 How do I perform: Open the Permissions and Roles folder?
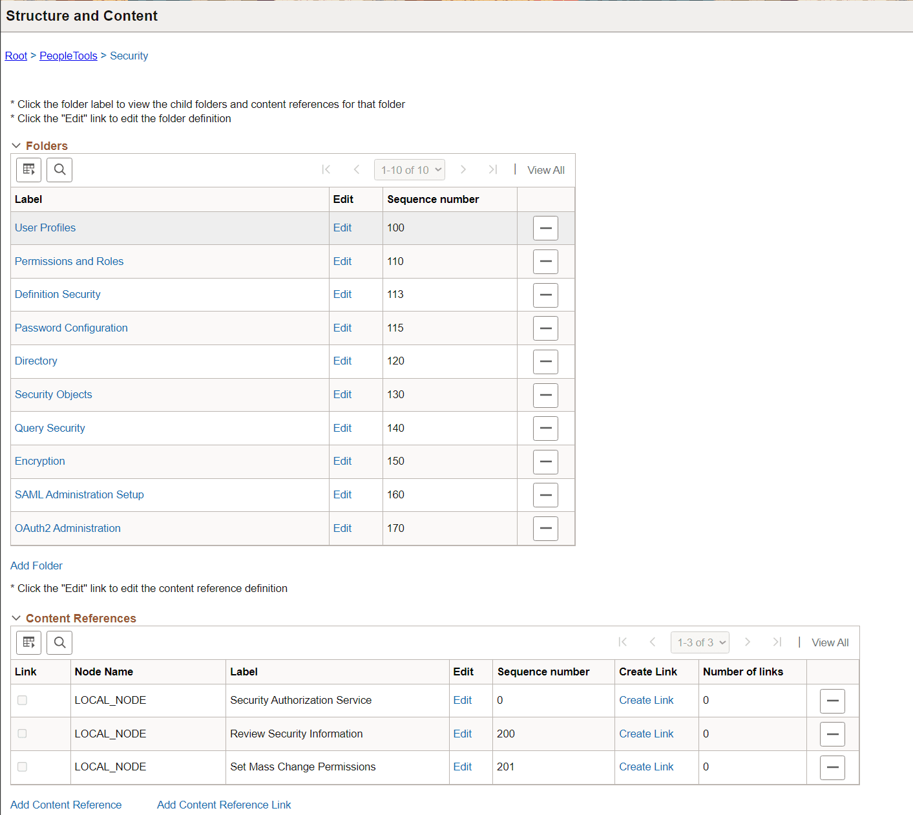coord(69,261)
